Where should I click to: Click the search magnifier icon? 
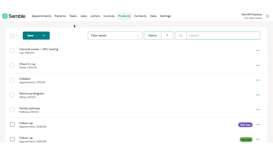(x=180, y=36)
